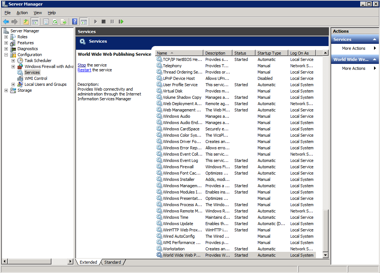Click the Restart the service link
This screenshot has height=273, width=380.
[x=84, y=70]
